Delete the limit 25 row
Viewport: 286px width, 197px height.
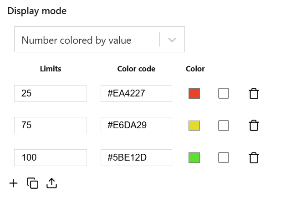pyautogui.click(x=254, y=94)
